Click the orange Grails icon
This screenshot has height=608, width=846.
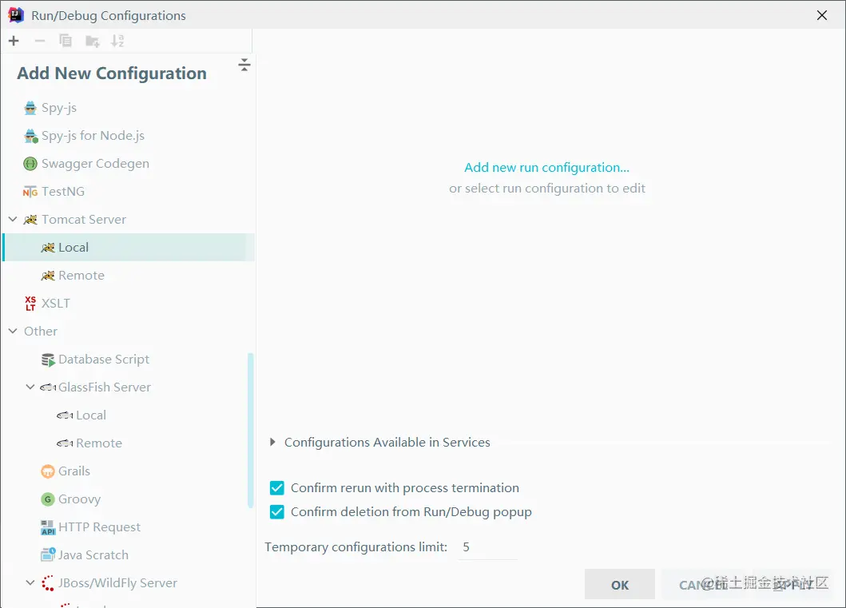coord(48,471)
